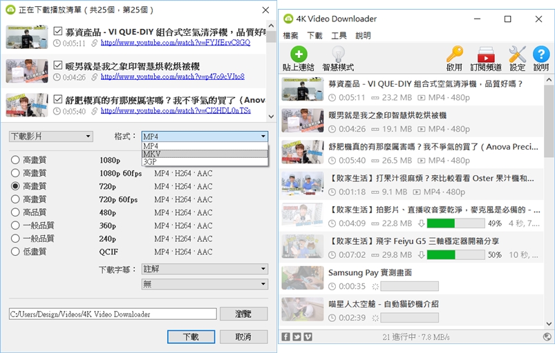
Task: Close the playlist download dialog
Action: click(265, 10)
